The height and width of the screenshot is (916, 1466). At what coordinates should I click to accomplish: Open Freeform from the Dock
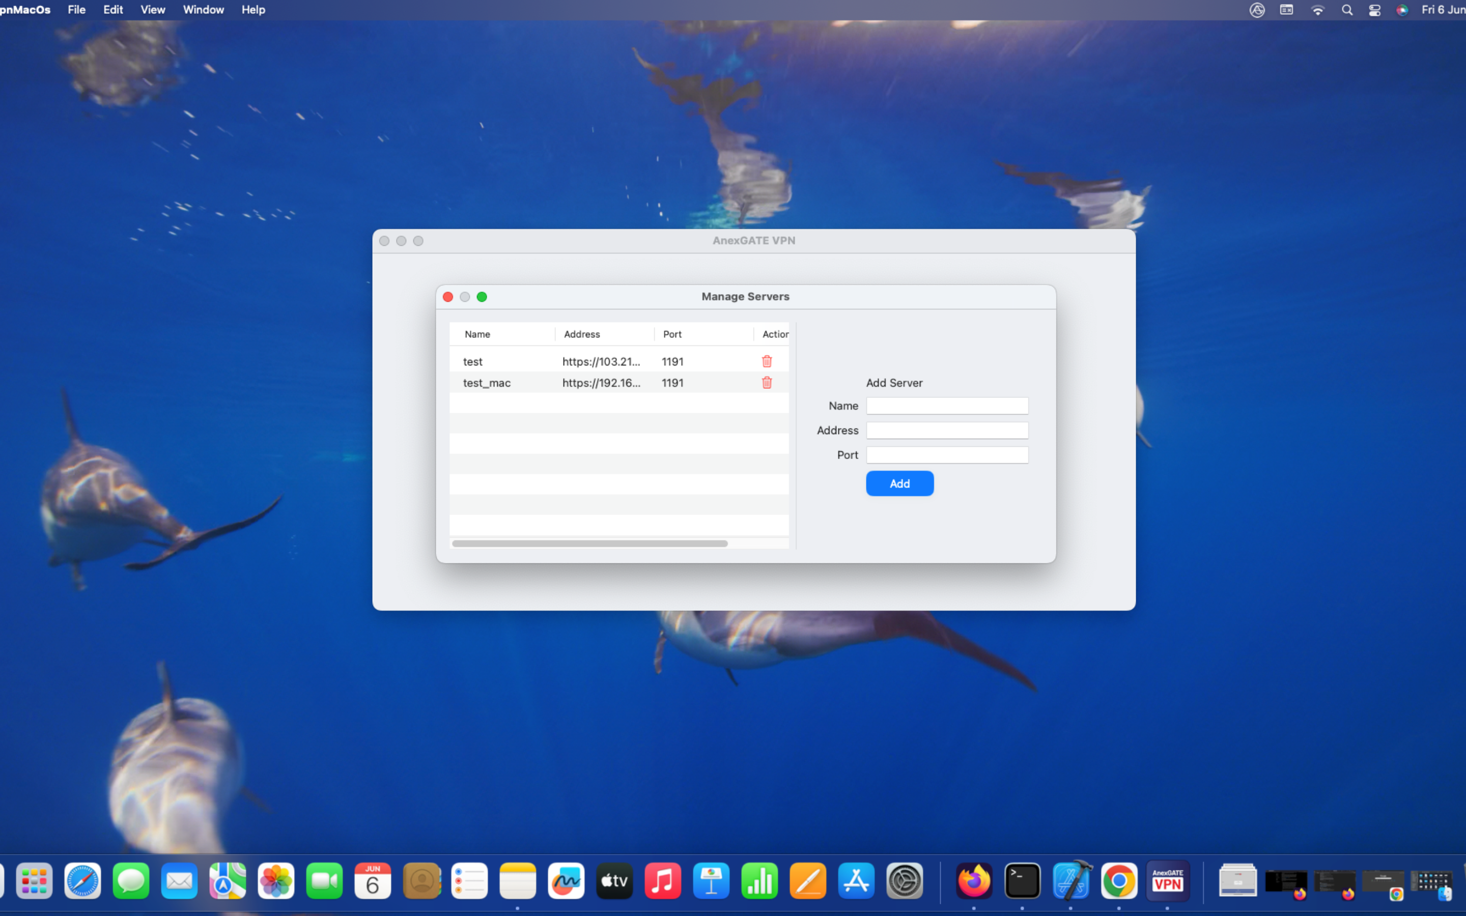(567, 881)
